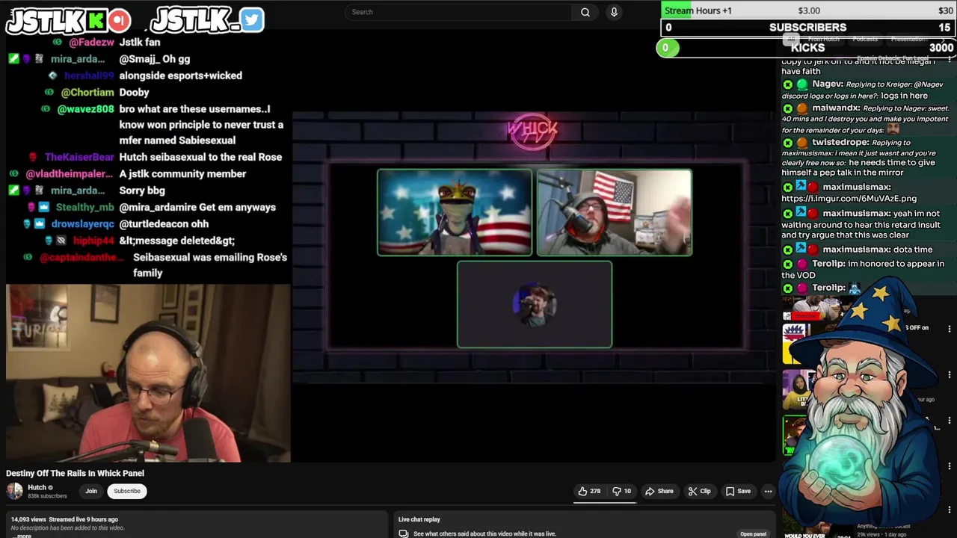The image size is (957, 538).
Task: Expand description with ...more
Action: click(24, 536)
